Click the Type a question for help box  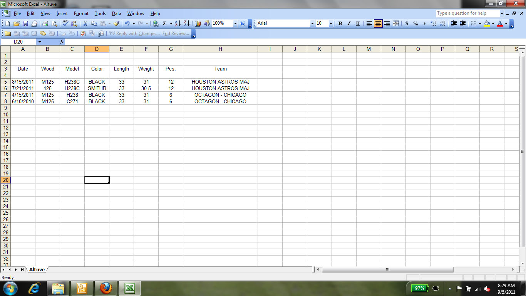467,13
